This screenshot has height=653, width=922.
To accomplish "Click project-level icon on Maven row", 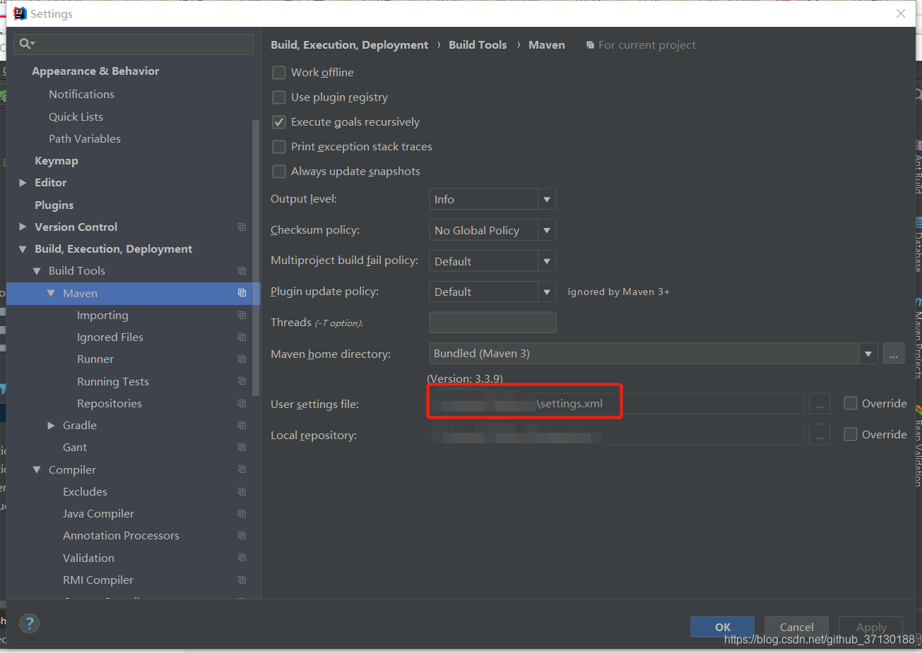I will coord(242,293).
